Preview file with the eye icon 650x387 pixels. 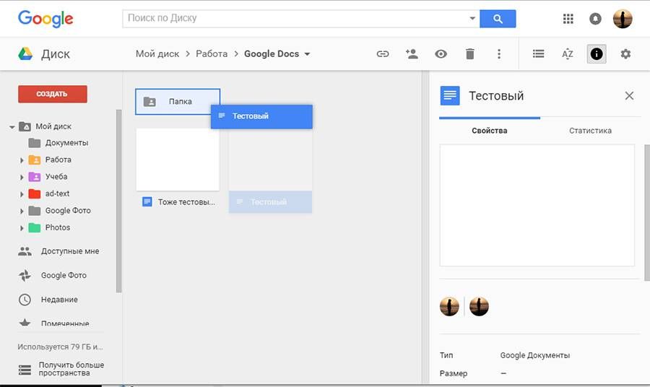tap(441, 54)
